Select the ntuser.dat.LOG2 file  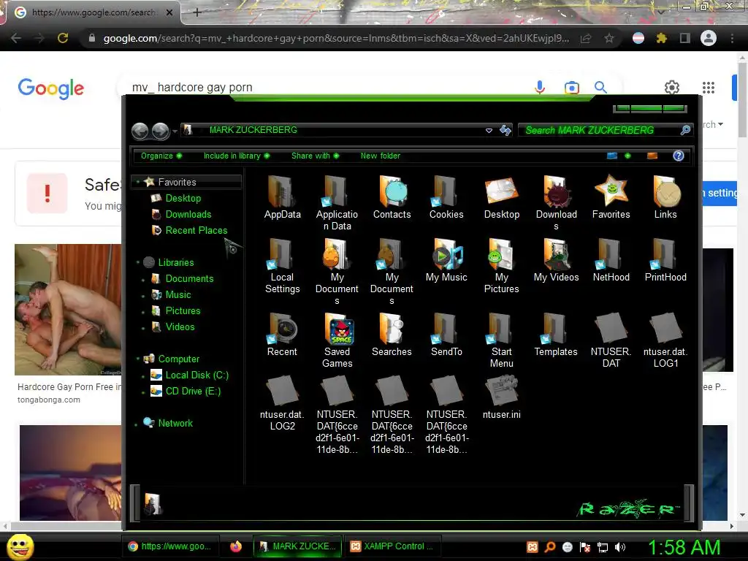click(x=282, y=403)
